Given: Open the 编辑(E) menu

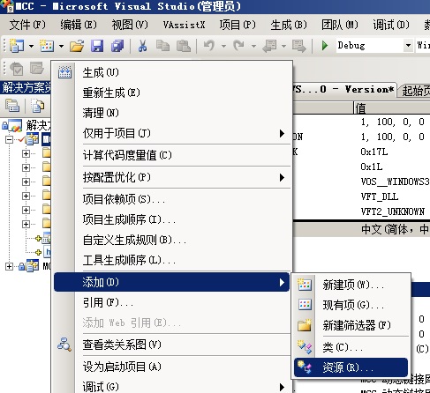Looking at the screenshot, I should [x=79, y=25].
